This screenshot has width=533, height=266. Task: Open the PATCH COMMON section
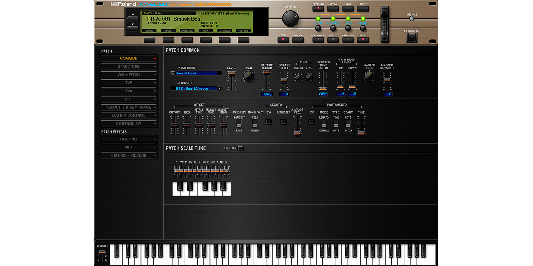pyautogui.click(x=129, y=59)
